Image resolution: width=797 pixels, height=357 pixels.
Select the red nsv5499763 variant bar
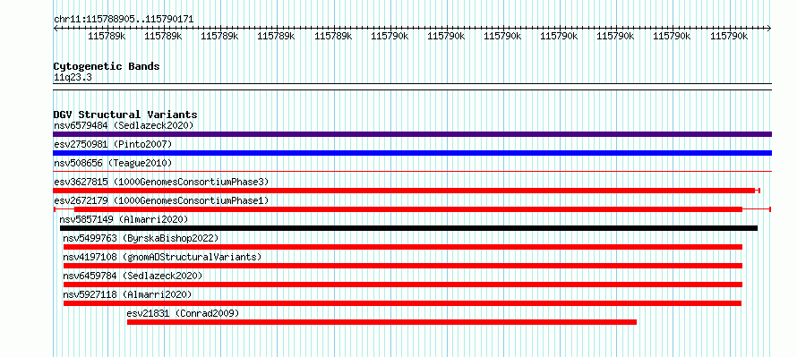(x=403, y=247)
